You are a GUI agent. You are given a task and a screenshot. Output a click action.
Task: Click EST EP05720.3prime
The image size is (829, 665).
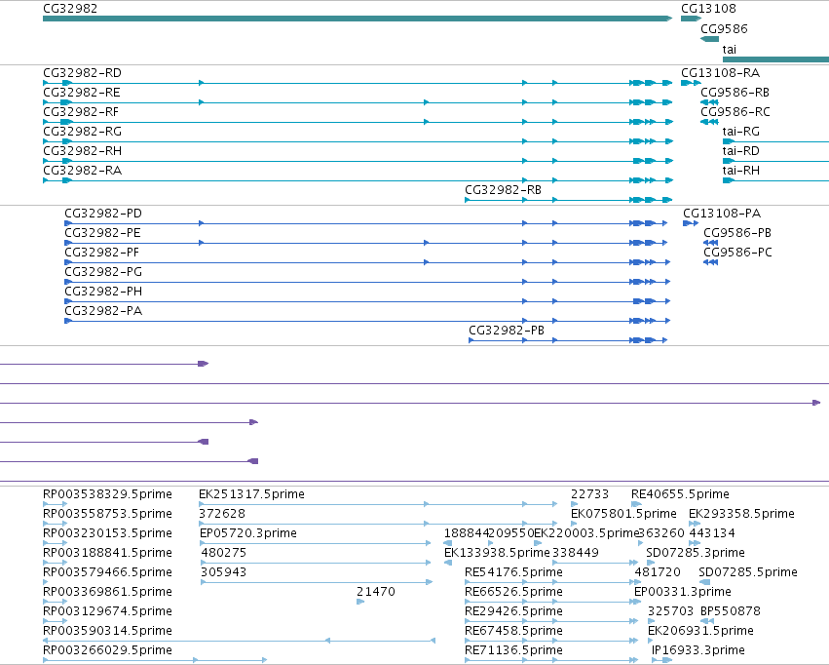point(248,533)
